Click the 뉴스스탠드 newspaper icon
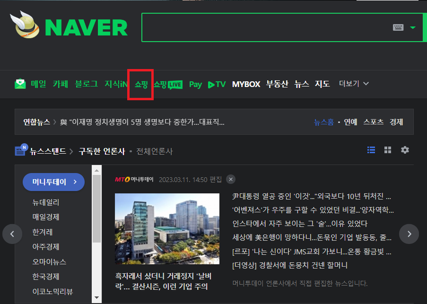This screenshot has height=304, width=427. pyautogui.click(x=21, y=150)
